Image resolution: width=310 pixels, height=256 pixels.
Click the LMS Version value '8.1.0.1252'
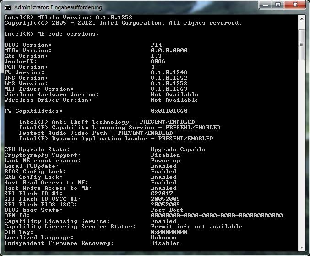(x=169, y=83)
